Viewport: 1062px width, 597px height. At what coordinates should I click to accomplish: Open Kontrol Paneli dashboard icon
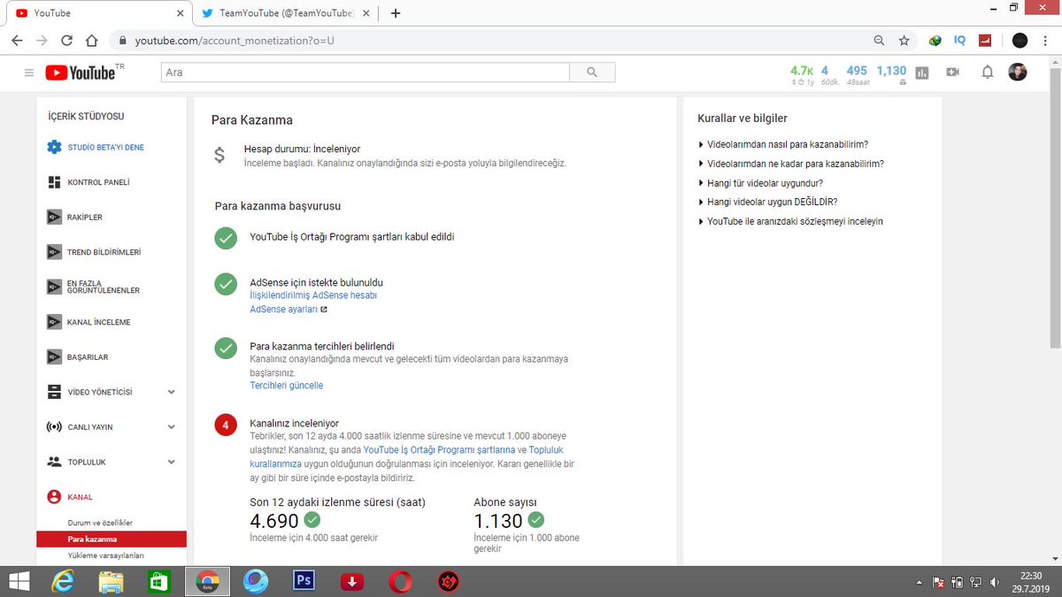(54, 182)
